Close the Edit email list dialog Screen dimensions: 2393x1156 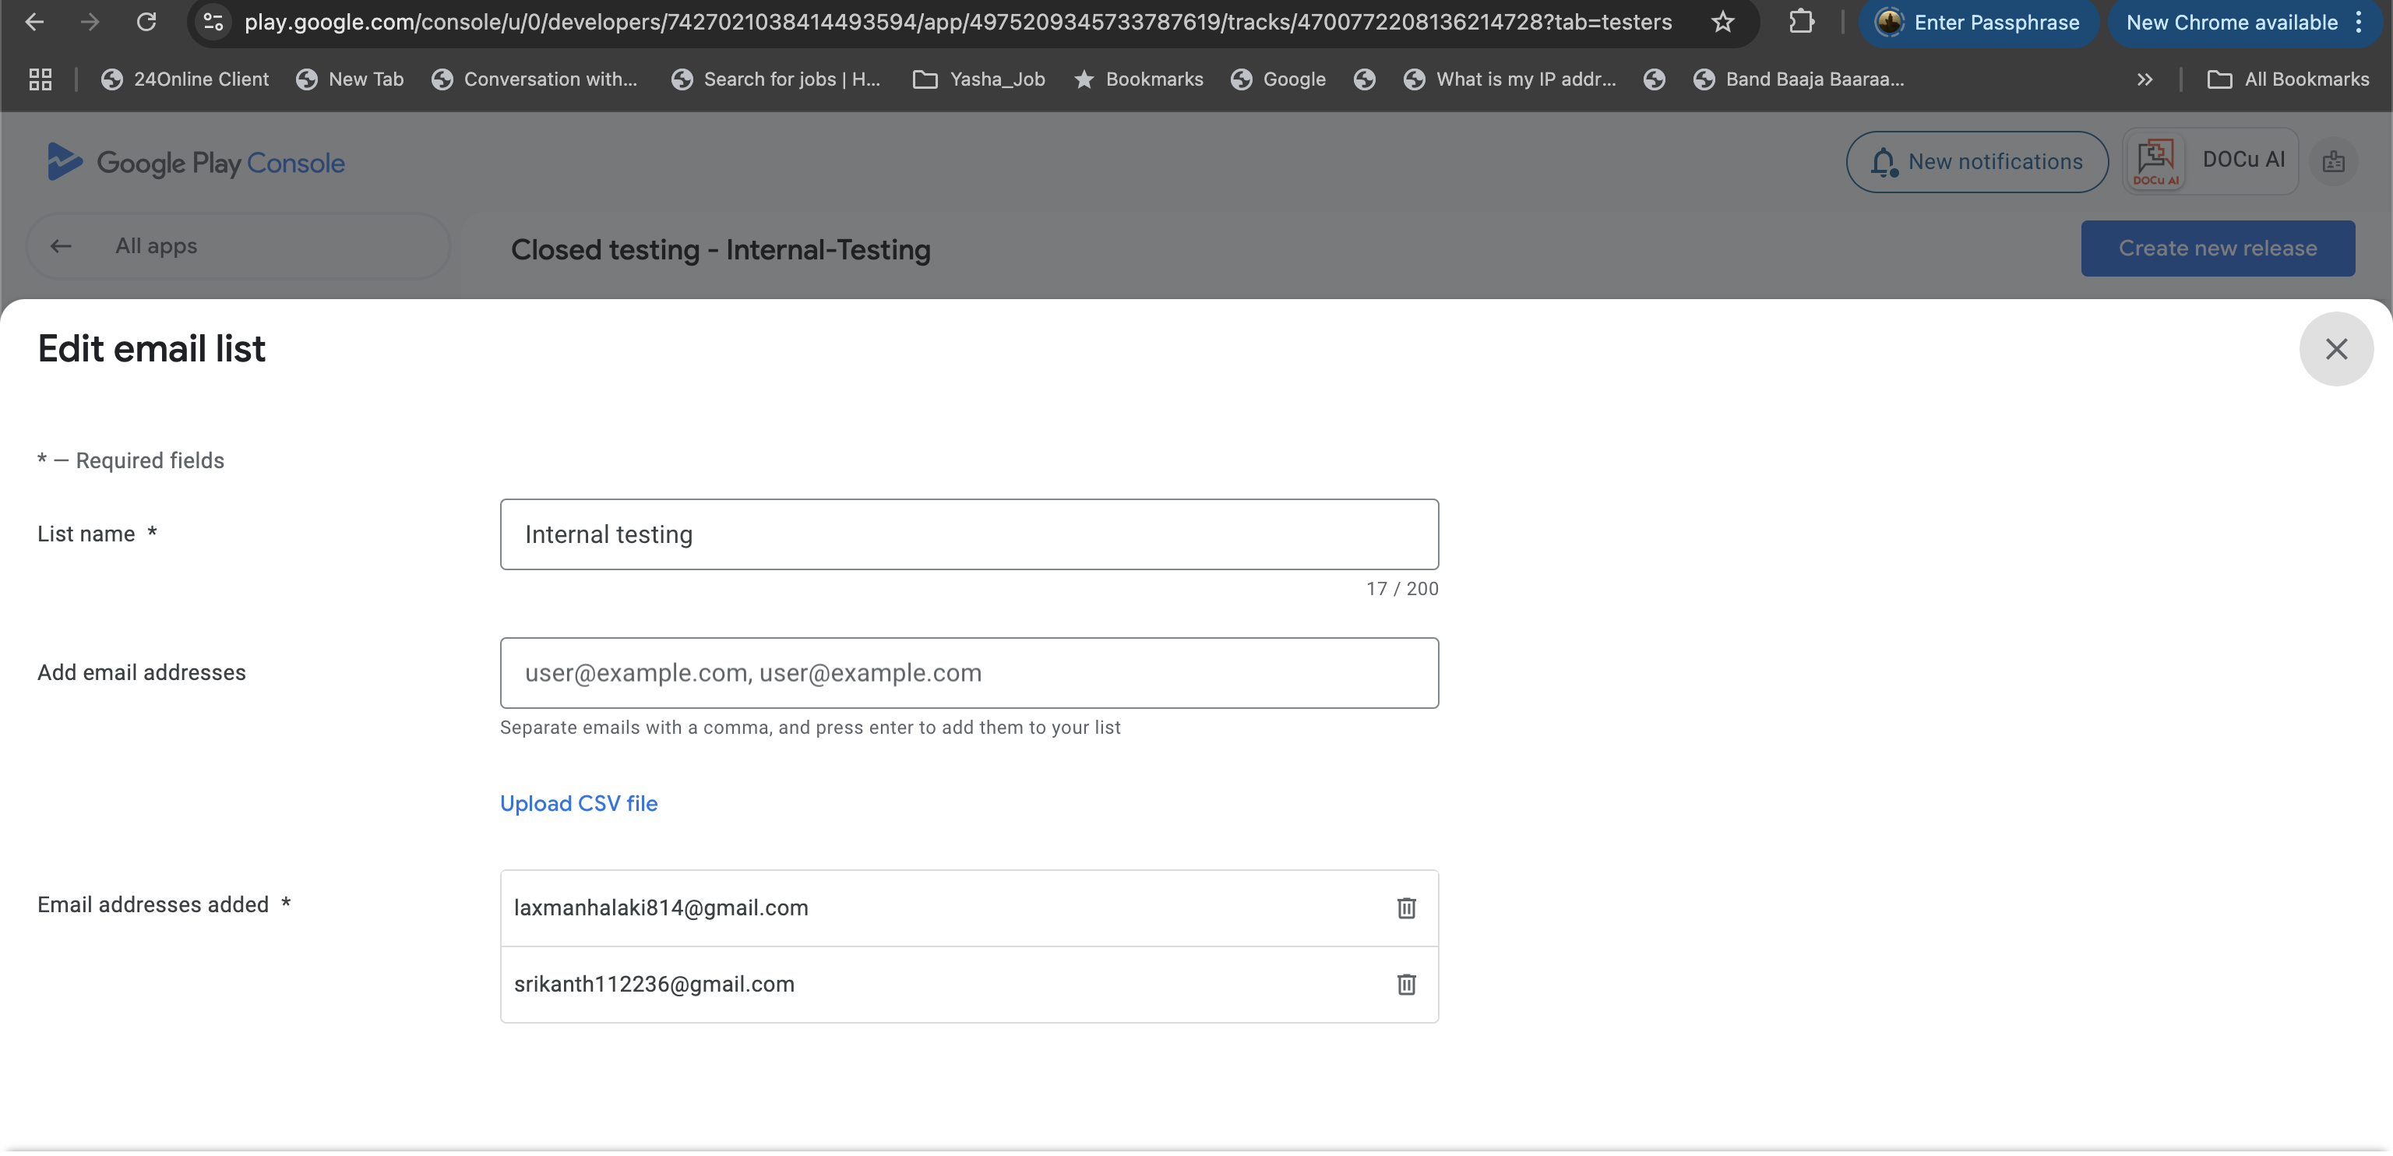click(x=2335, y=350)
